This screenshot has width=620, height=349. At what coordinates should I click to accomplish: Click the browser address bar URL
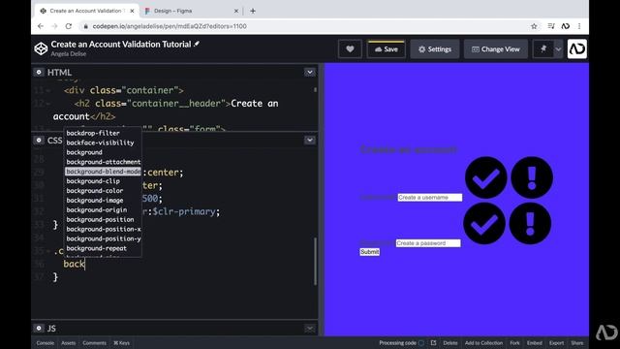tap(170, 26)
